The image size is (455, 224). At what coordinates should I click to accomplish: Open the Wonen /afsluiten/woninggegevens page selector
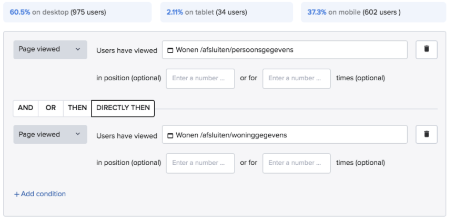tap(284, 135)
